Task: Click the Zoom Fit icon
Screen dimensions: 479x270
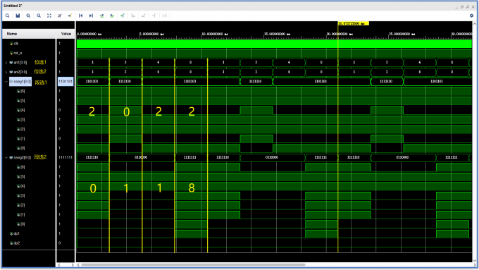Action: (49, 16)
